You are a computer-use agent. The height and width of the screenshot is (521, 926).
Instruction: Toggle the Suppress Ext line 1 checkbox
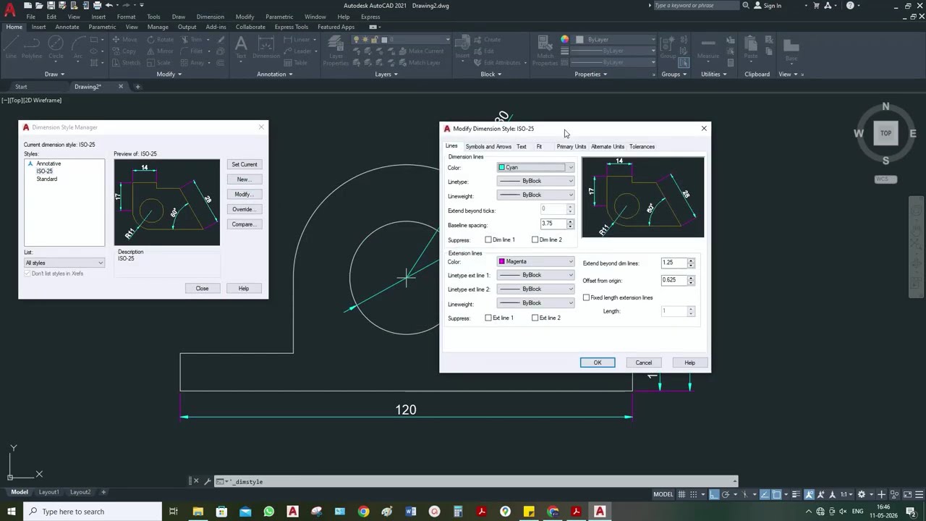pos(488,318)
